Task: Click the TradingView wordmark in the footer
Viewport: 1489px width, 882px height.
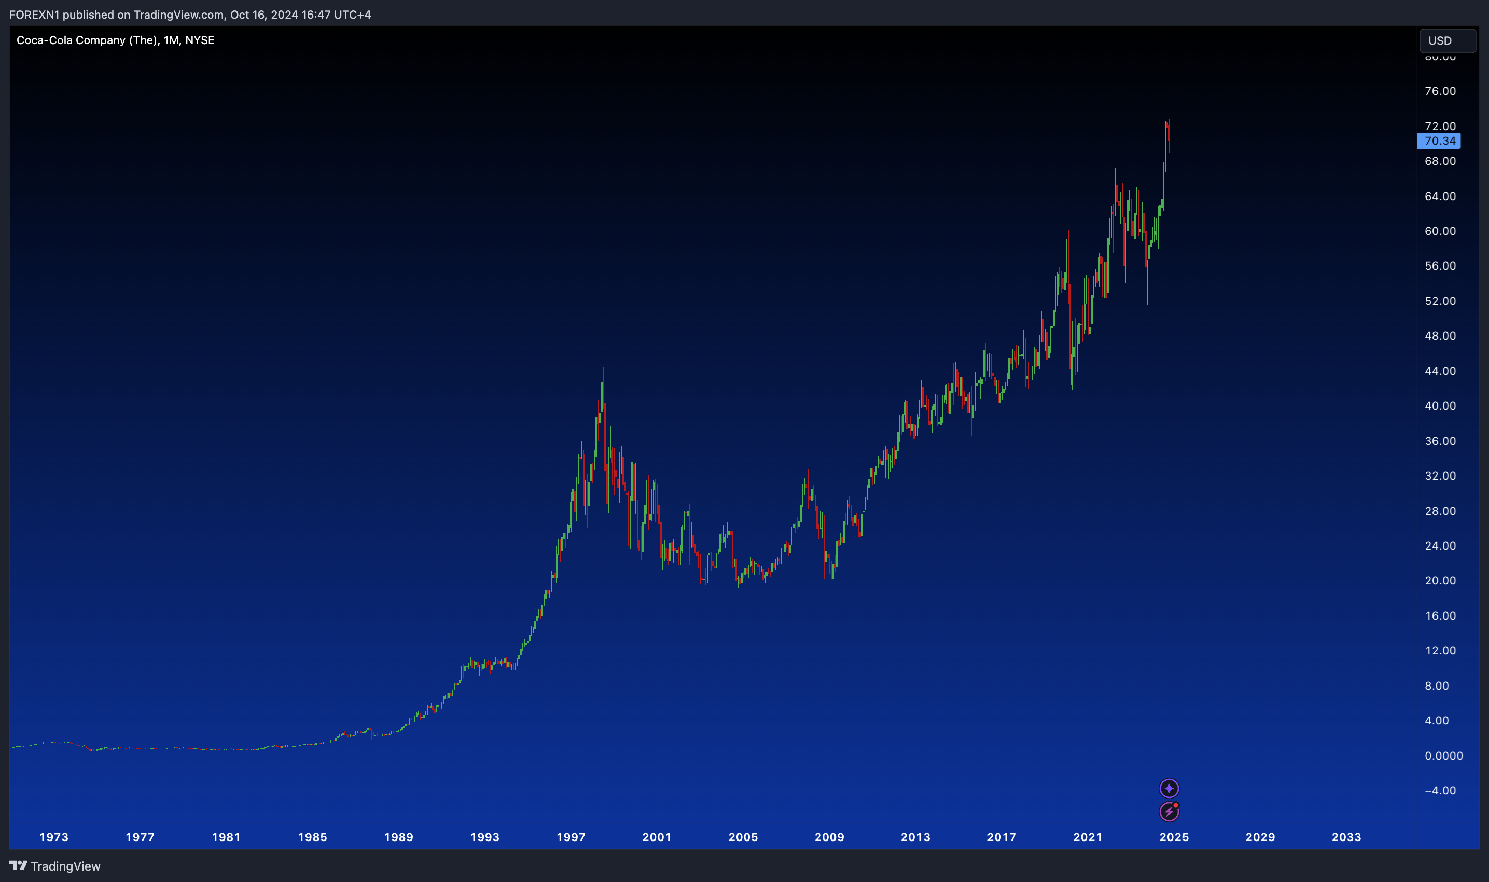Action: (x=65, y=866)
